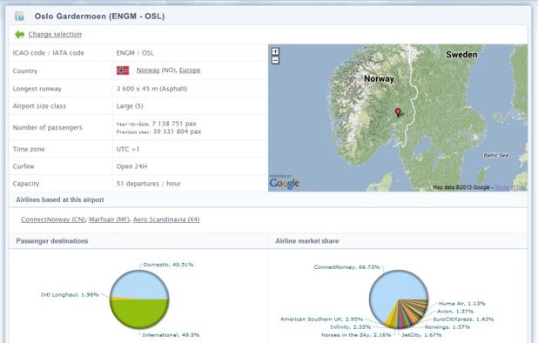Click the Norway label on the map

tap(380, 78)
